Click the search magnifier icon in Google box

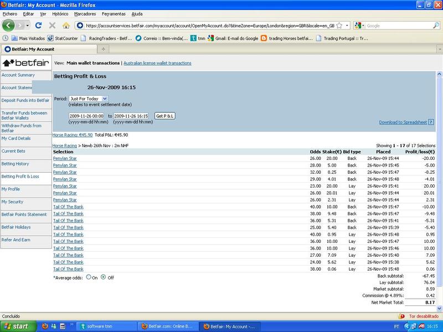click(x=436, y=25)
